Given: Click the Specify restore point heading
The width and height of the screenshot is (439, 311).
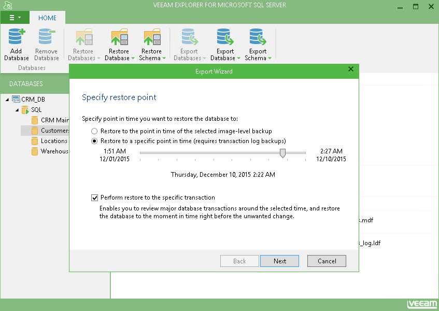Looking at the screenshot, I should point(119,97).
